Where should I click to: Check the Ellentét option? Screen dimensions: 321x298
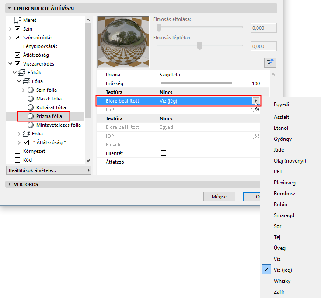[x=164, y=153]
